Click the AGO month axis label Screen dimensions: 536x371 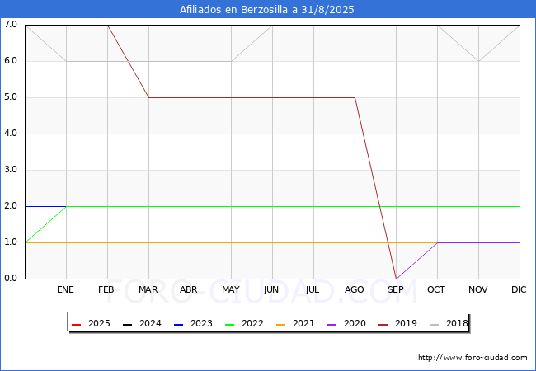[x=354, y=289]
